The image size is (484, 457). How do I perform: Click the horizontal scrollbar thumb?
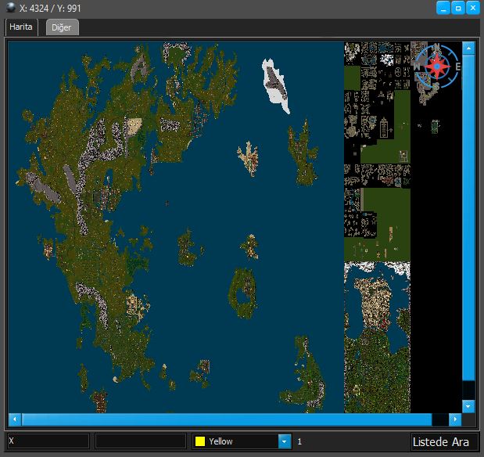[227, 419]
